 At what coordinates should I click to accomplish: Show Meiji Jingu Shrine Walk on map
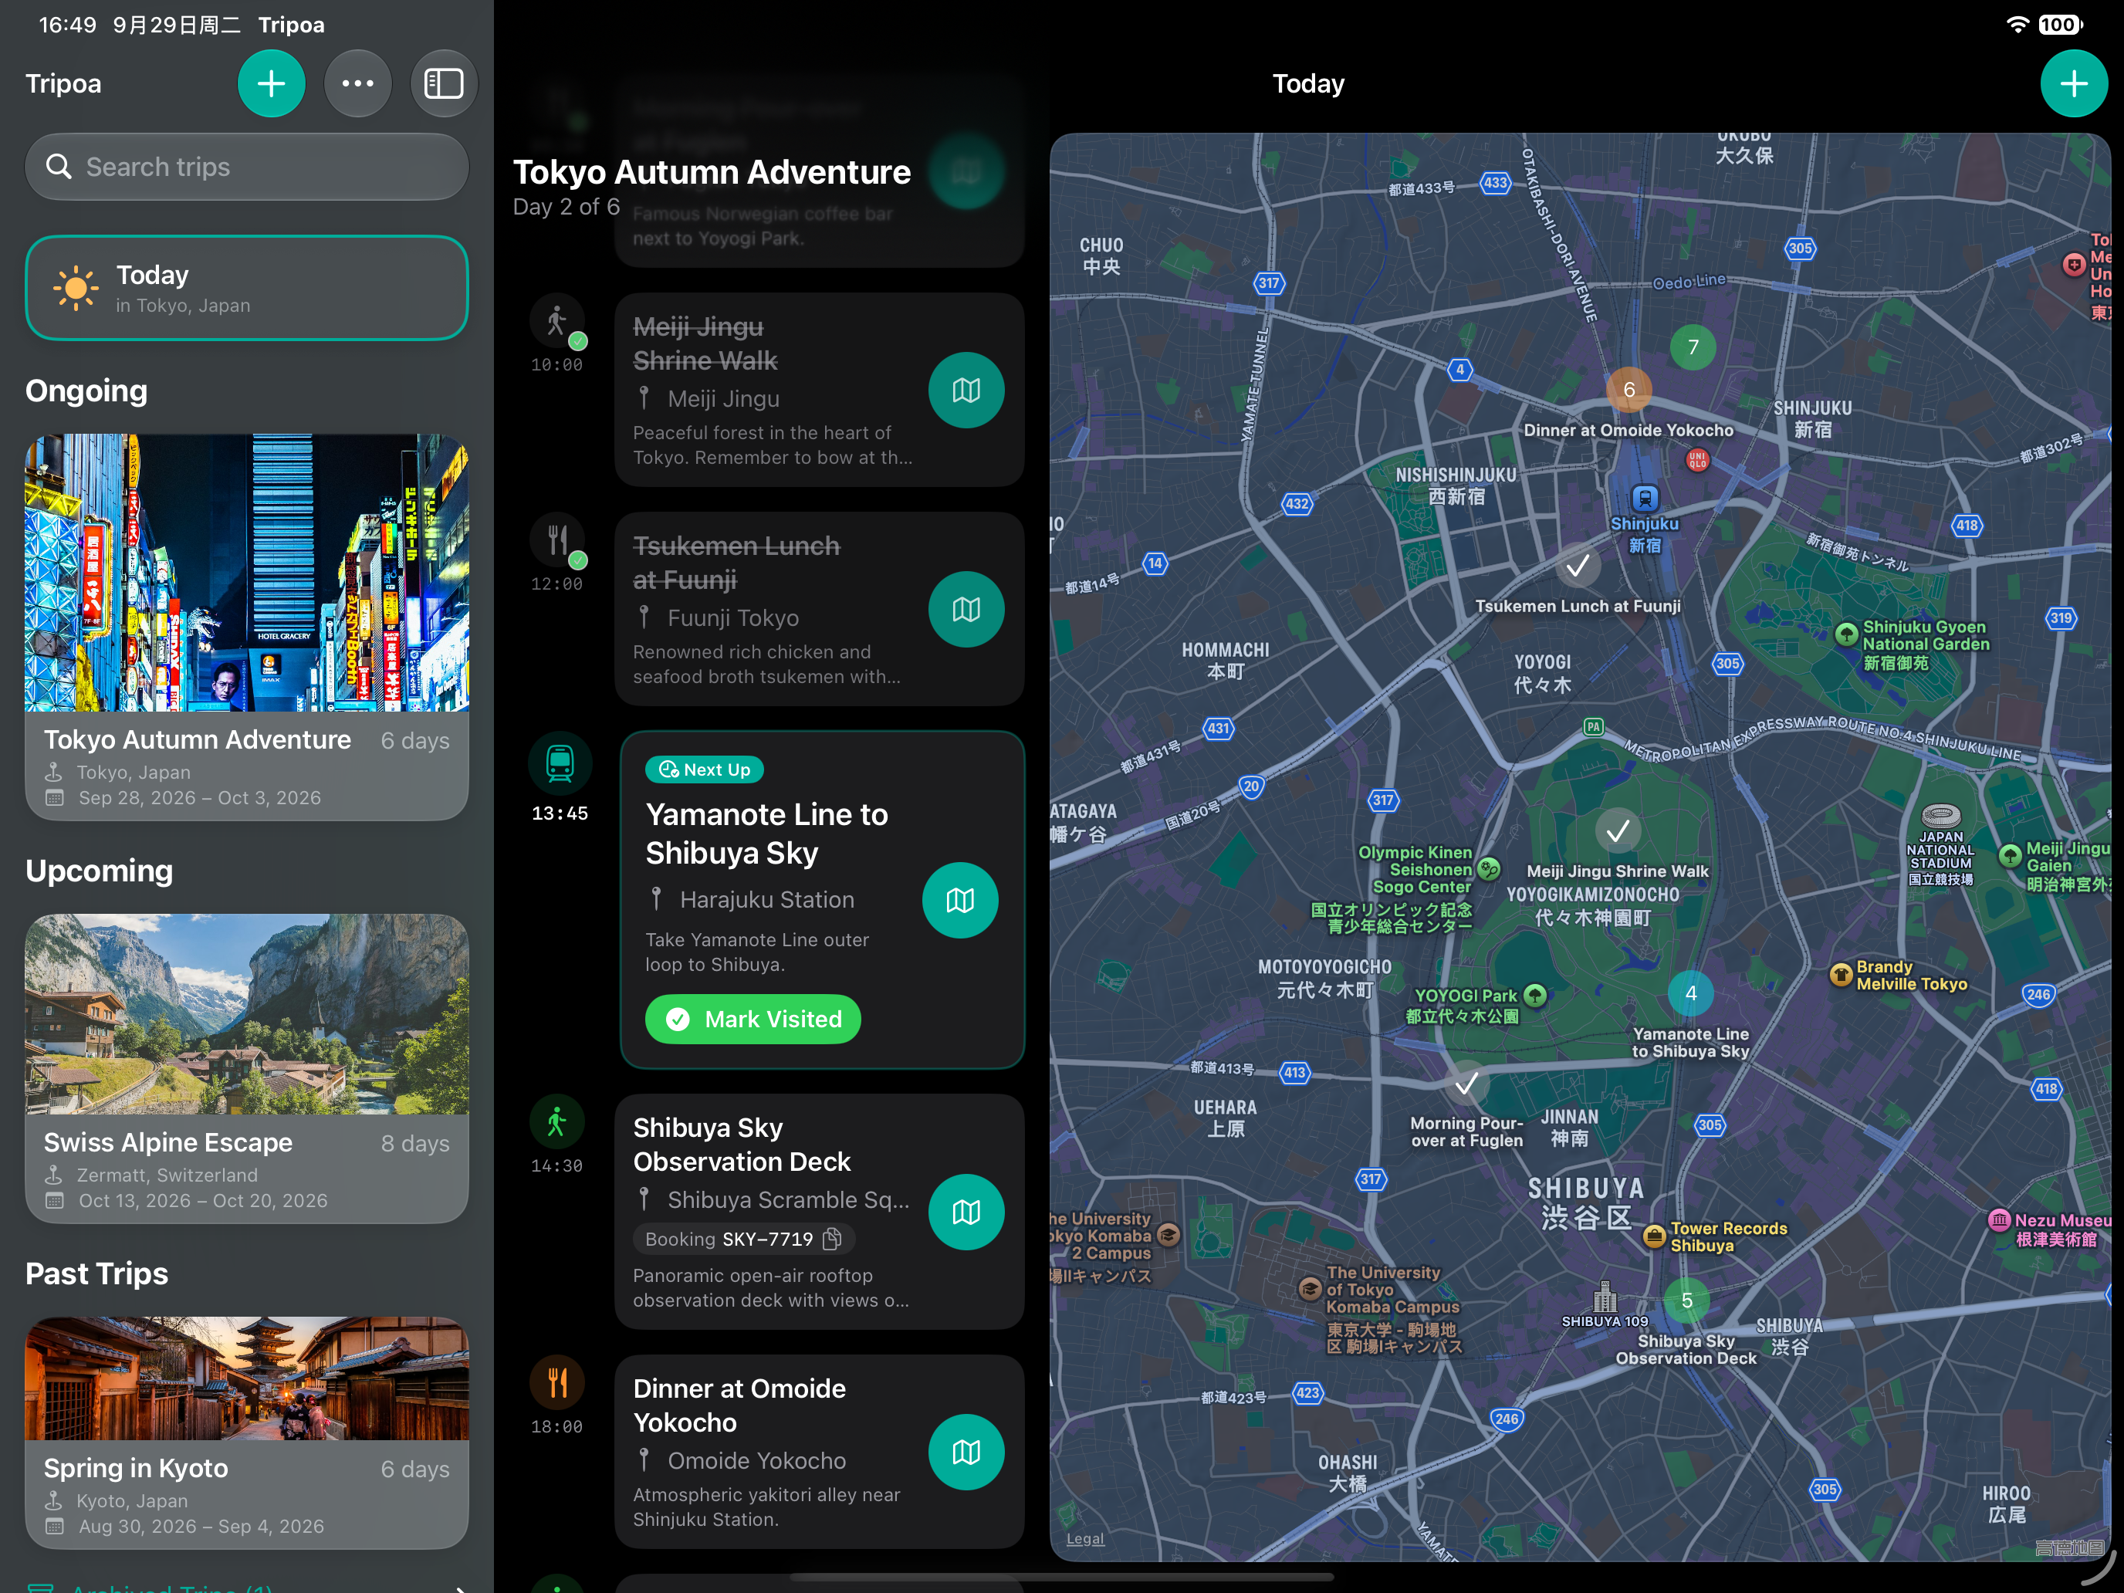pos(966,390)
